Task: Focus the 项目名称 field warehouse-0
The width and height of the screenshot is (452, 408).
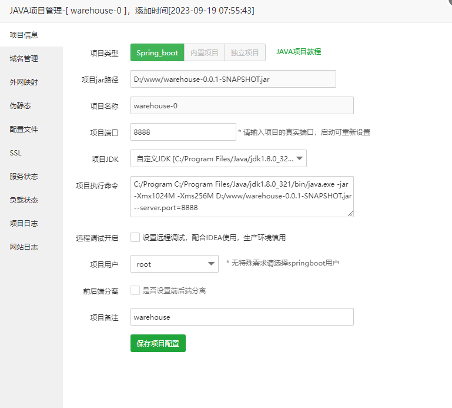Action: click(242, 105)
